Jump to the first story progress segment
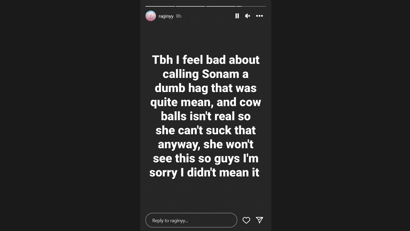Image resolution: width=410 pixels, height=231 pixels. coord(160,6)
